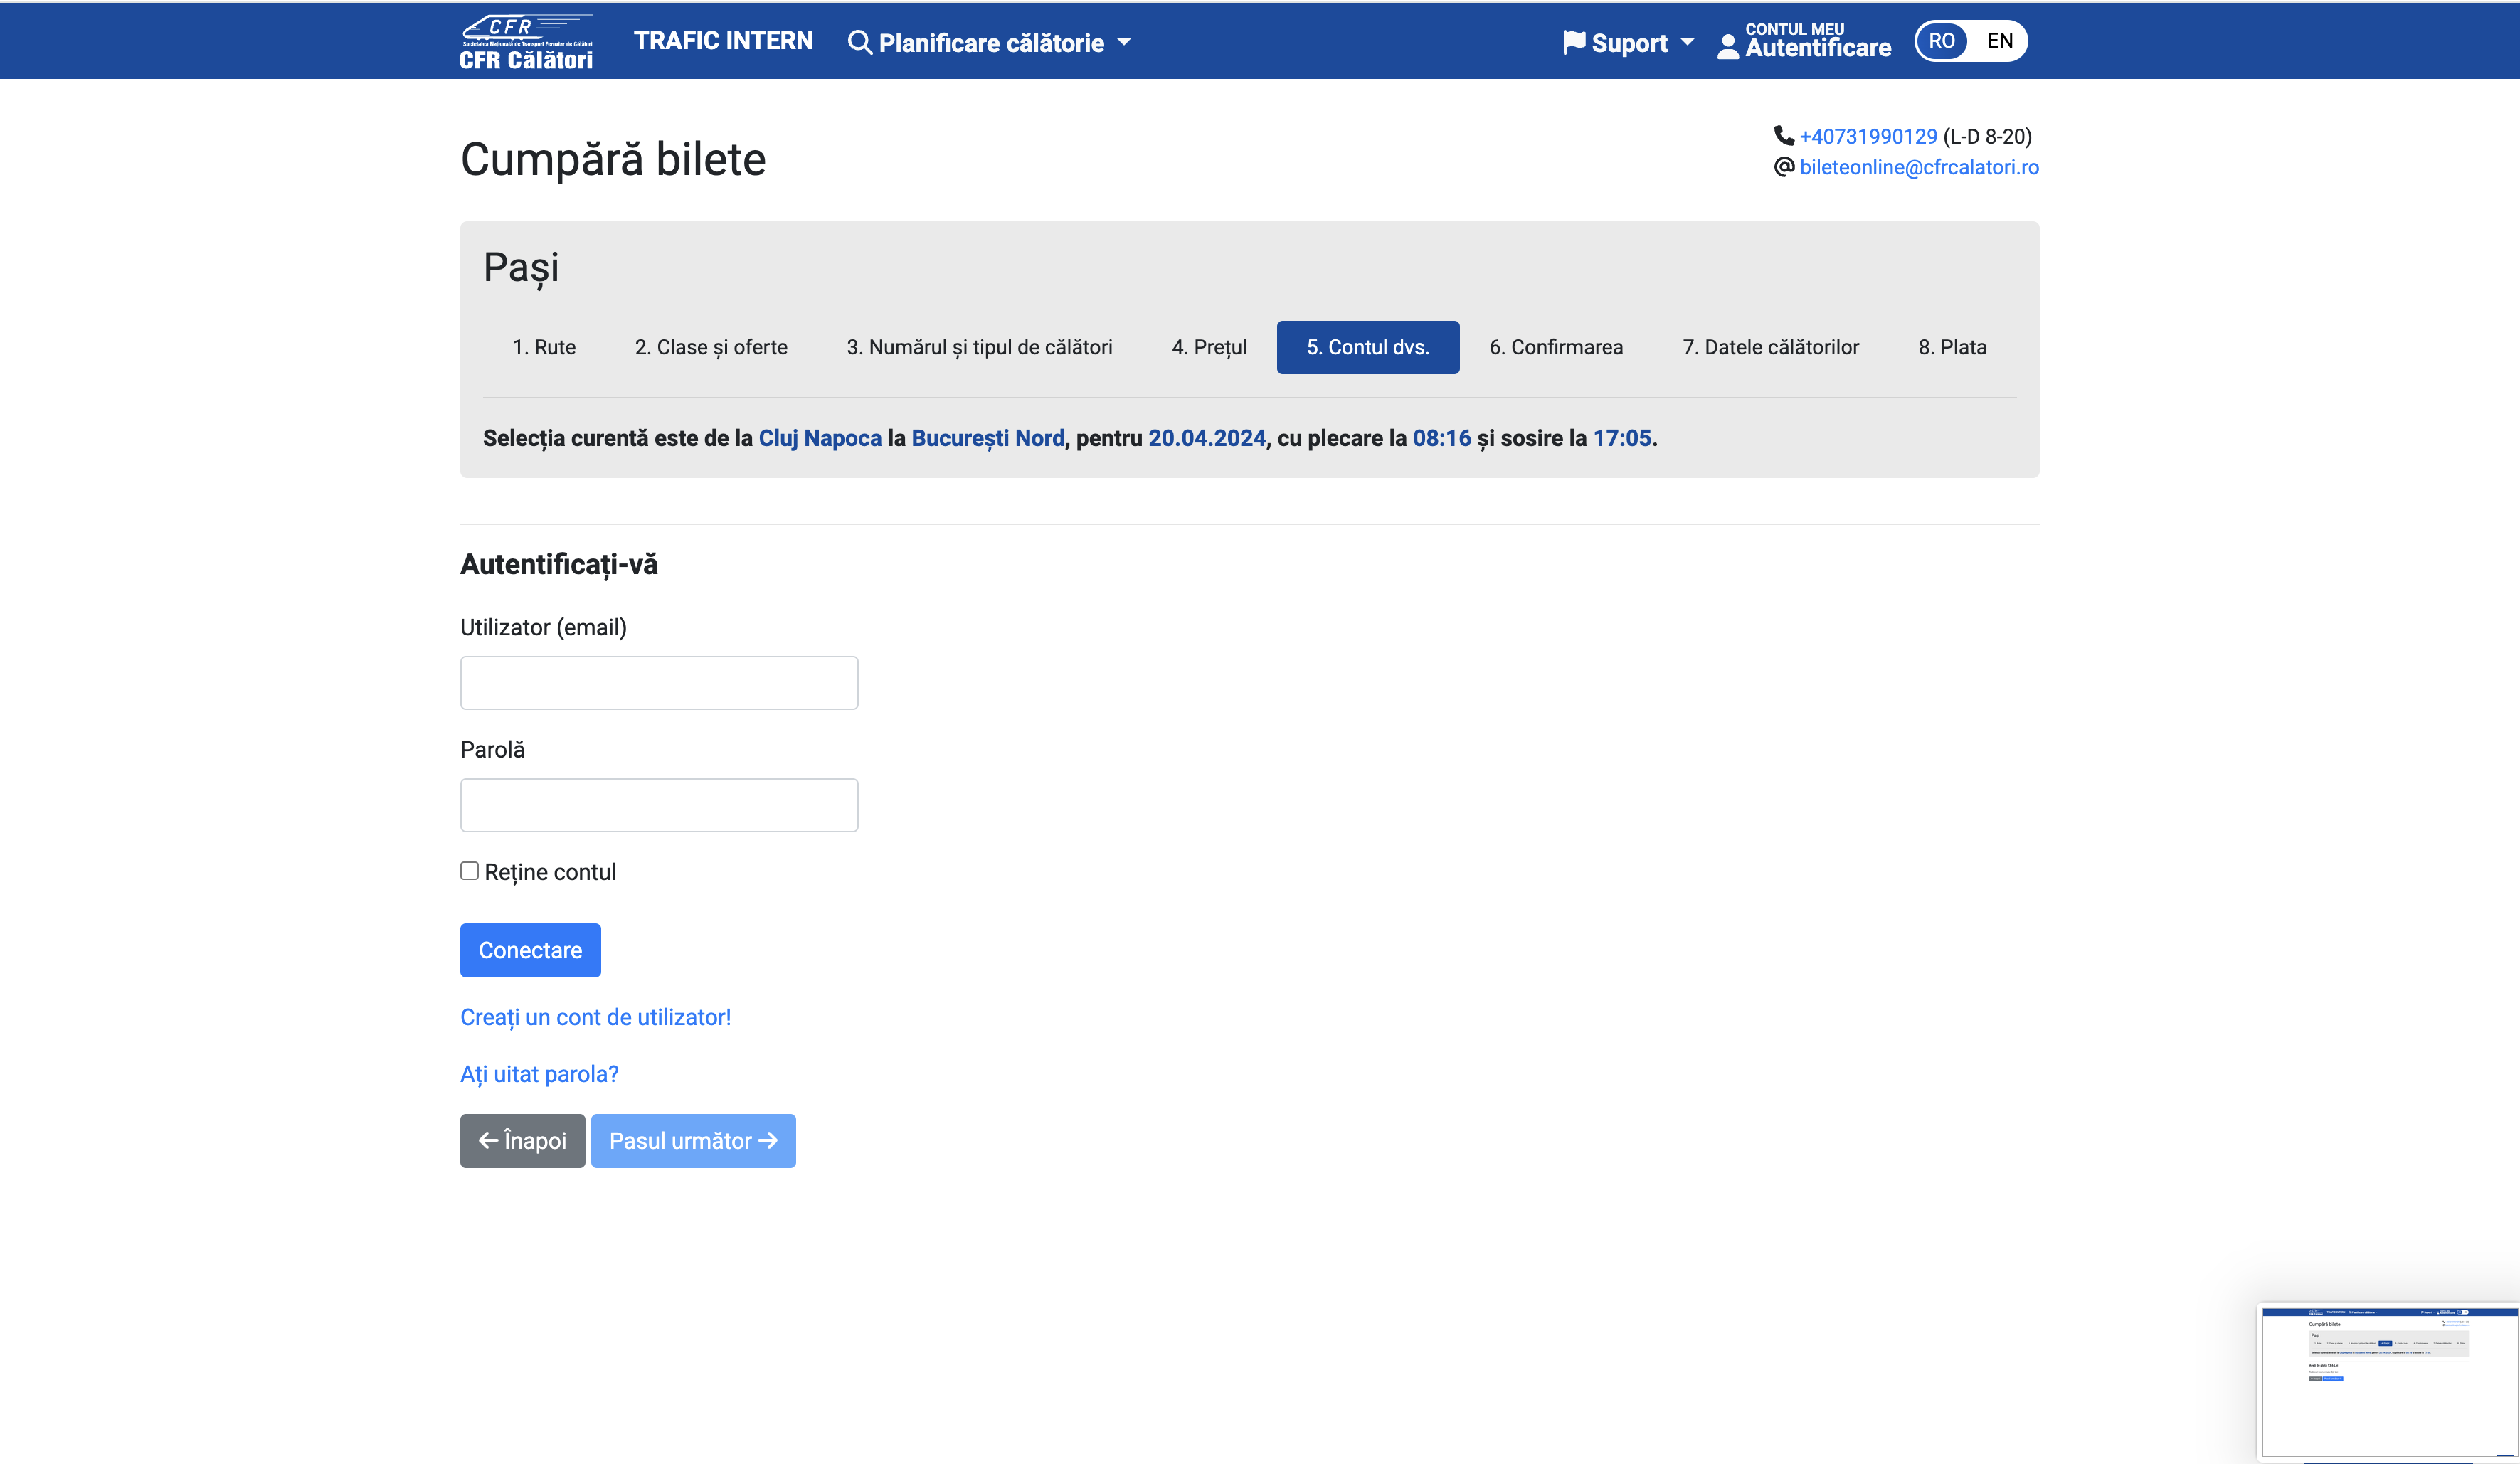Go to step 2. Clase și oferte
This screenshot has height=1464, width=2520.
click(711, 347)
